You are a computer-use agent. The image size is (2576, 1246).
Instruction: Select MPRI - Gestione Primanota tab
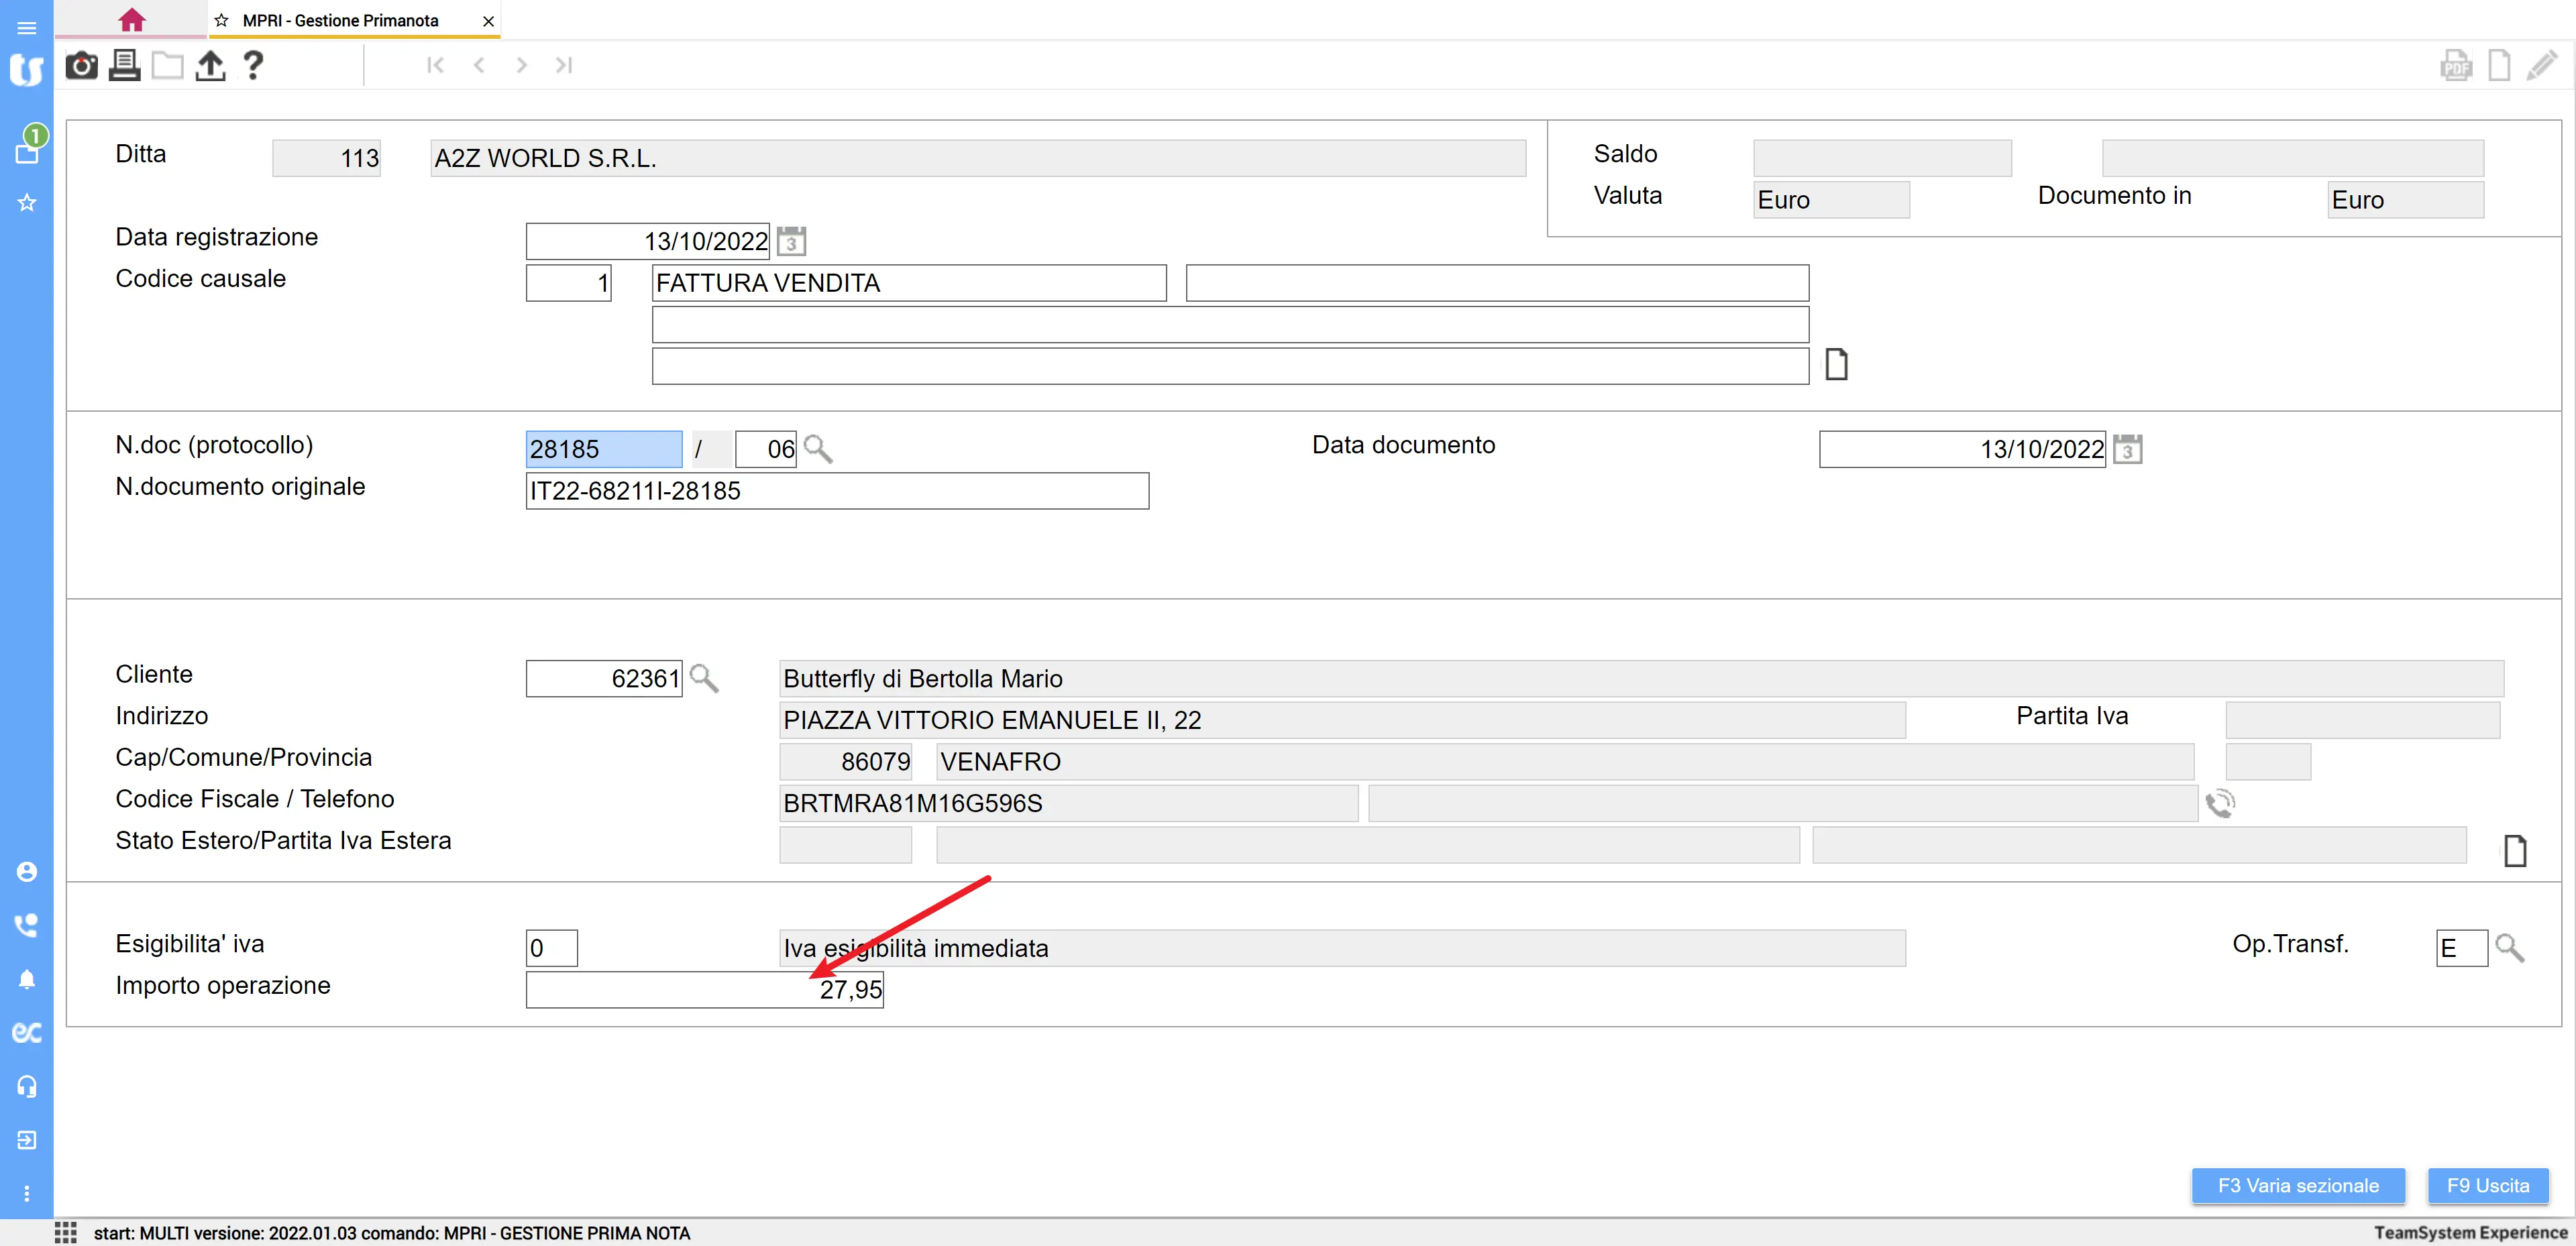coord(340,20)
